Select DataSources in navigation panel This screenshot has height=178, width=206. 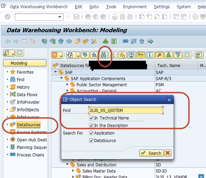coord(29,125)
